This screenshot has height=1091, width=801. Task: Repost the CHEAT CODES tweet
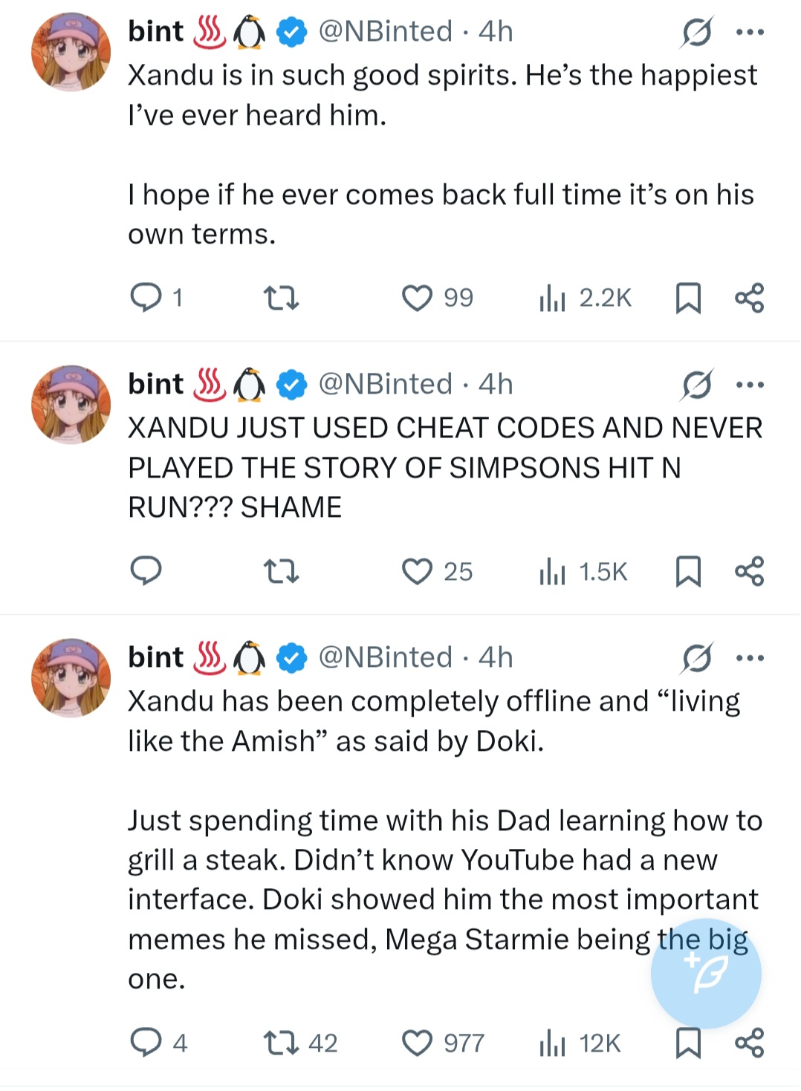click(282, 571)
